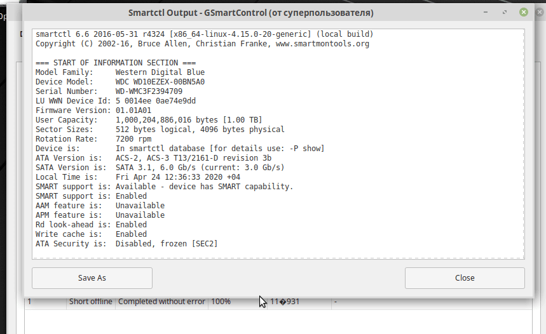Minimize the Smartctl Output window

click(486, 12)
